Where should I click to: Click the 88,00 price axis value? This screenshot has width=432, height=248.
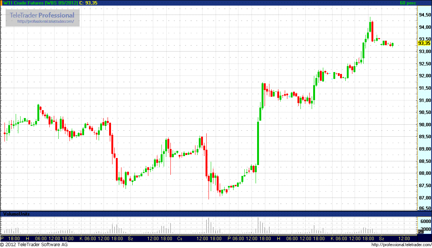tap(425, 173)
